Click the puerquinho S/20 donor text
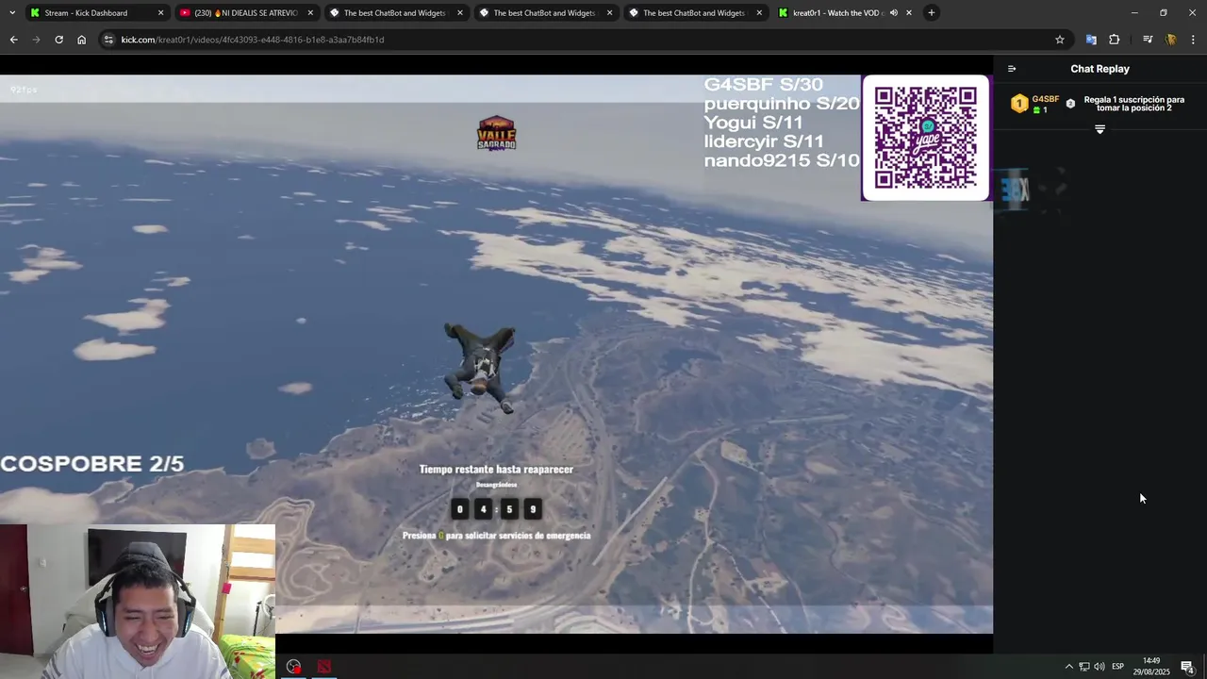Image resolution: width=1207 pixels, height=679 pixels. [x=782, y=104]
